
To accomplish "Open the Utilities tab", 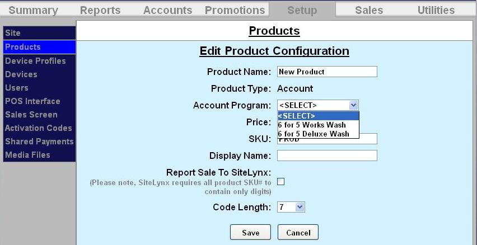I will pos(436,10).
